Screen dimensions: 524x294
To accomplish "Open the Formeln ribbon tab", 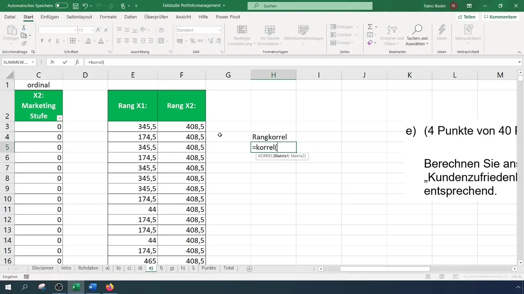I will [108, 17].
